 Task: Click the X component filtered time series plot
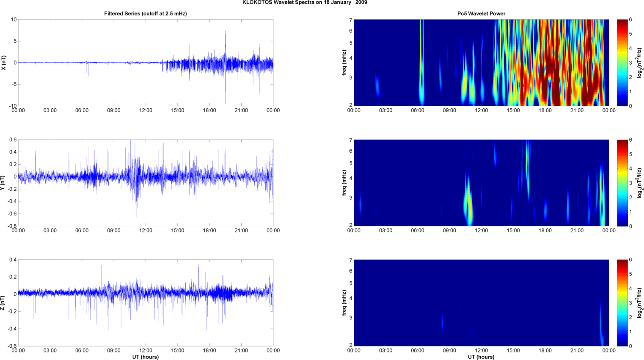pos(146,63)
